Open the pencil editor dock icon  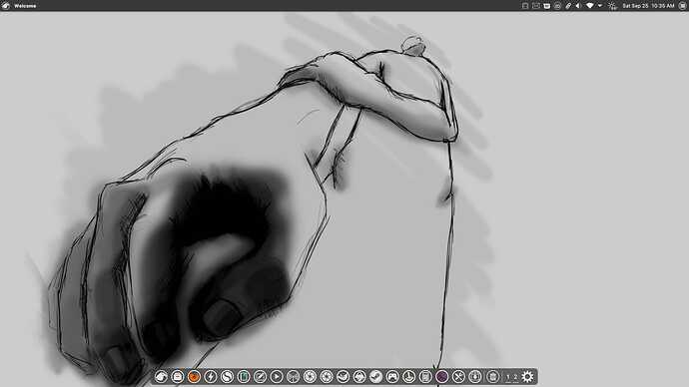(261, 376)
